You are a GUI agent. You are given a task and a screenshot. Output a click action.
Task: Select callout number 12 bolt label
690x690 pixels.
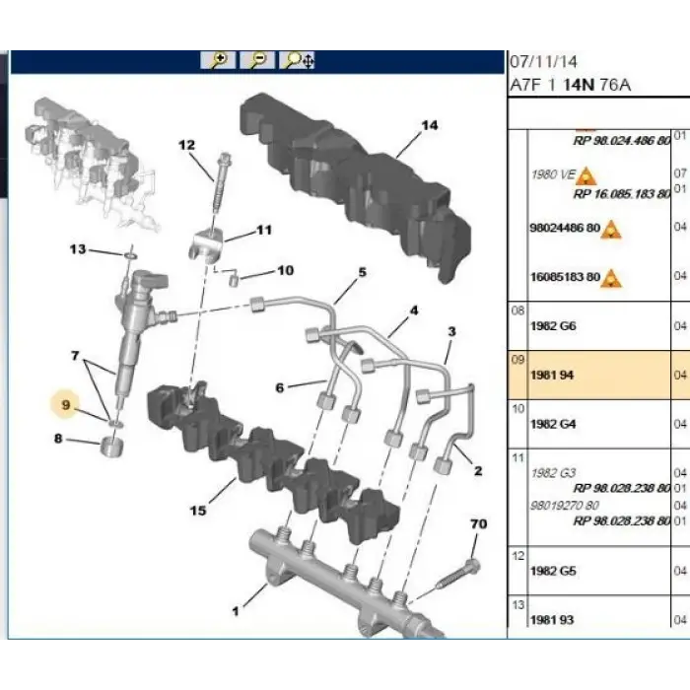click(186, 145)
